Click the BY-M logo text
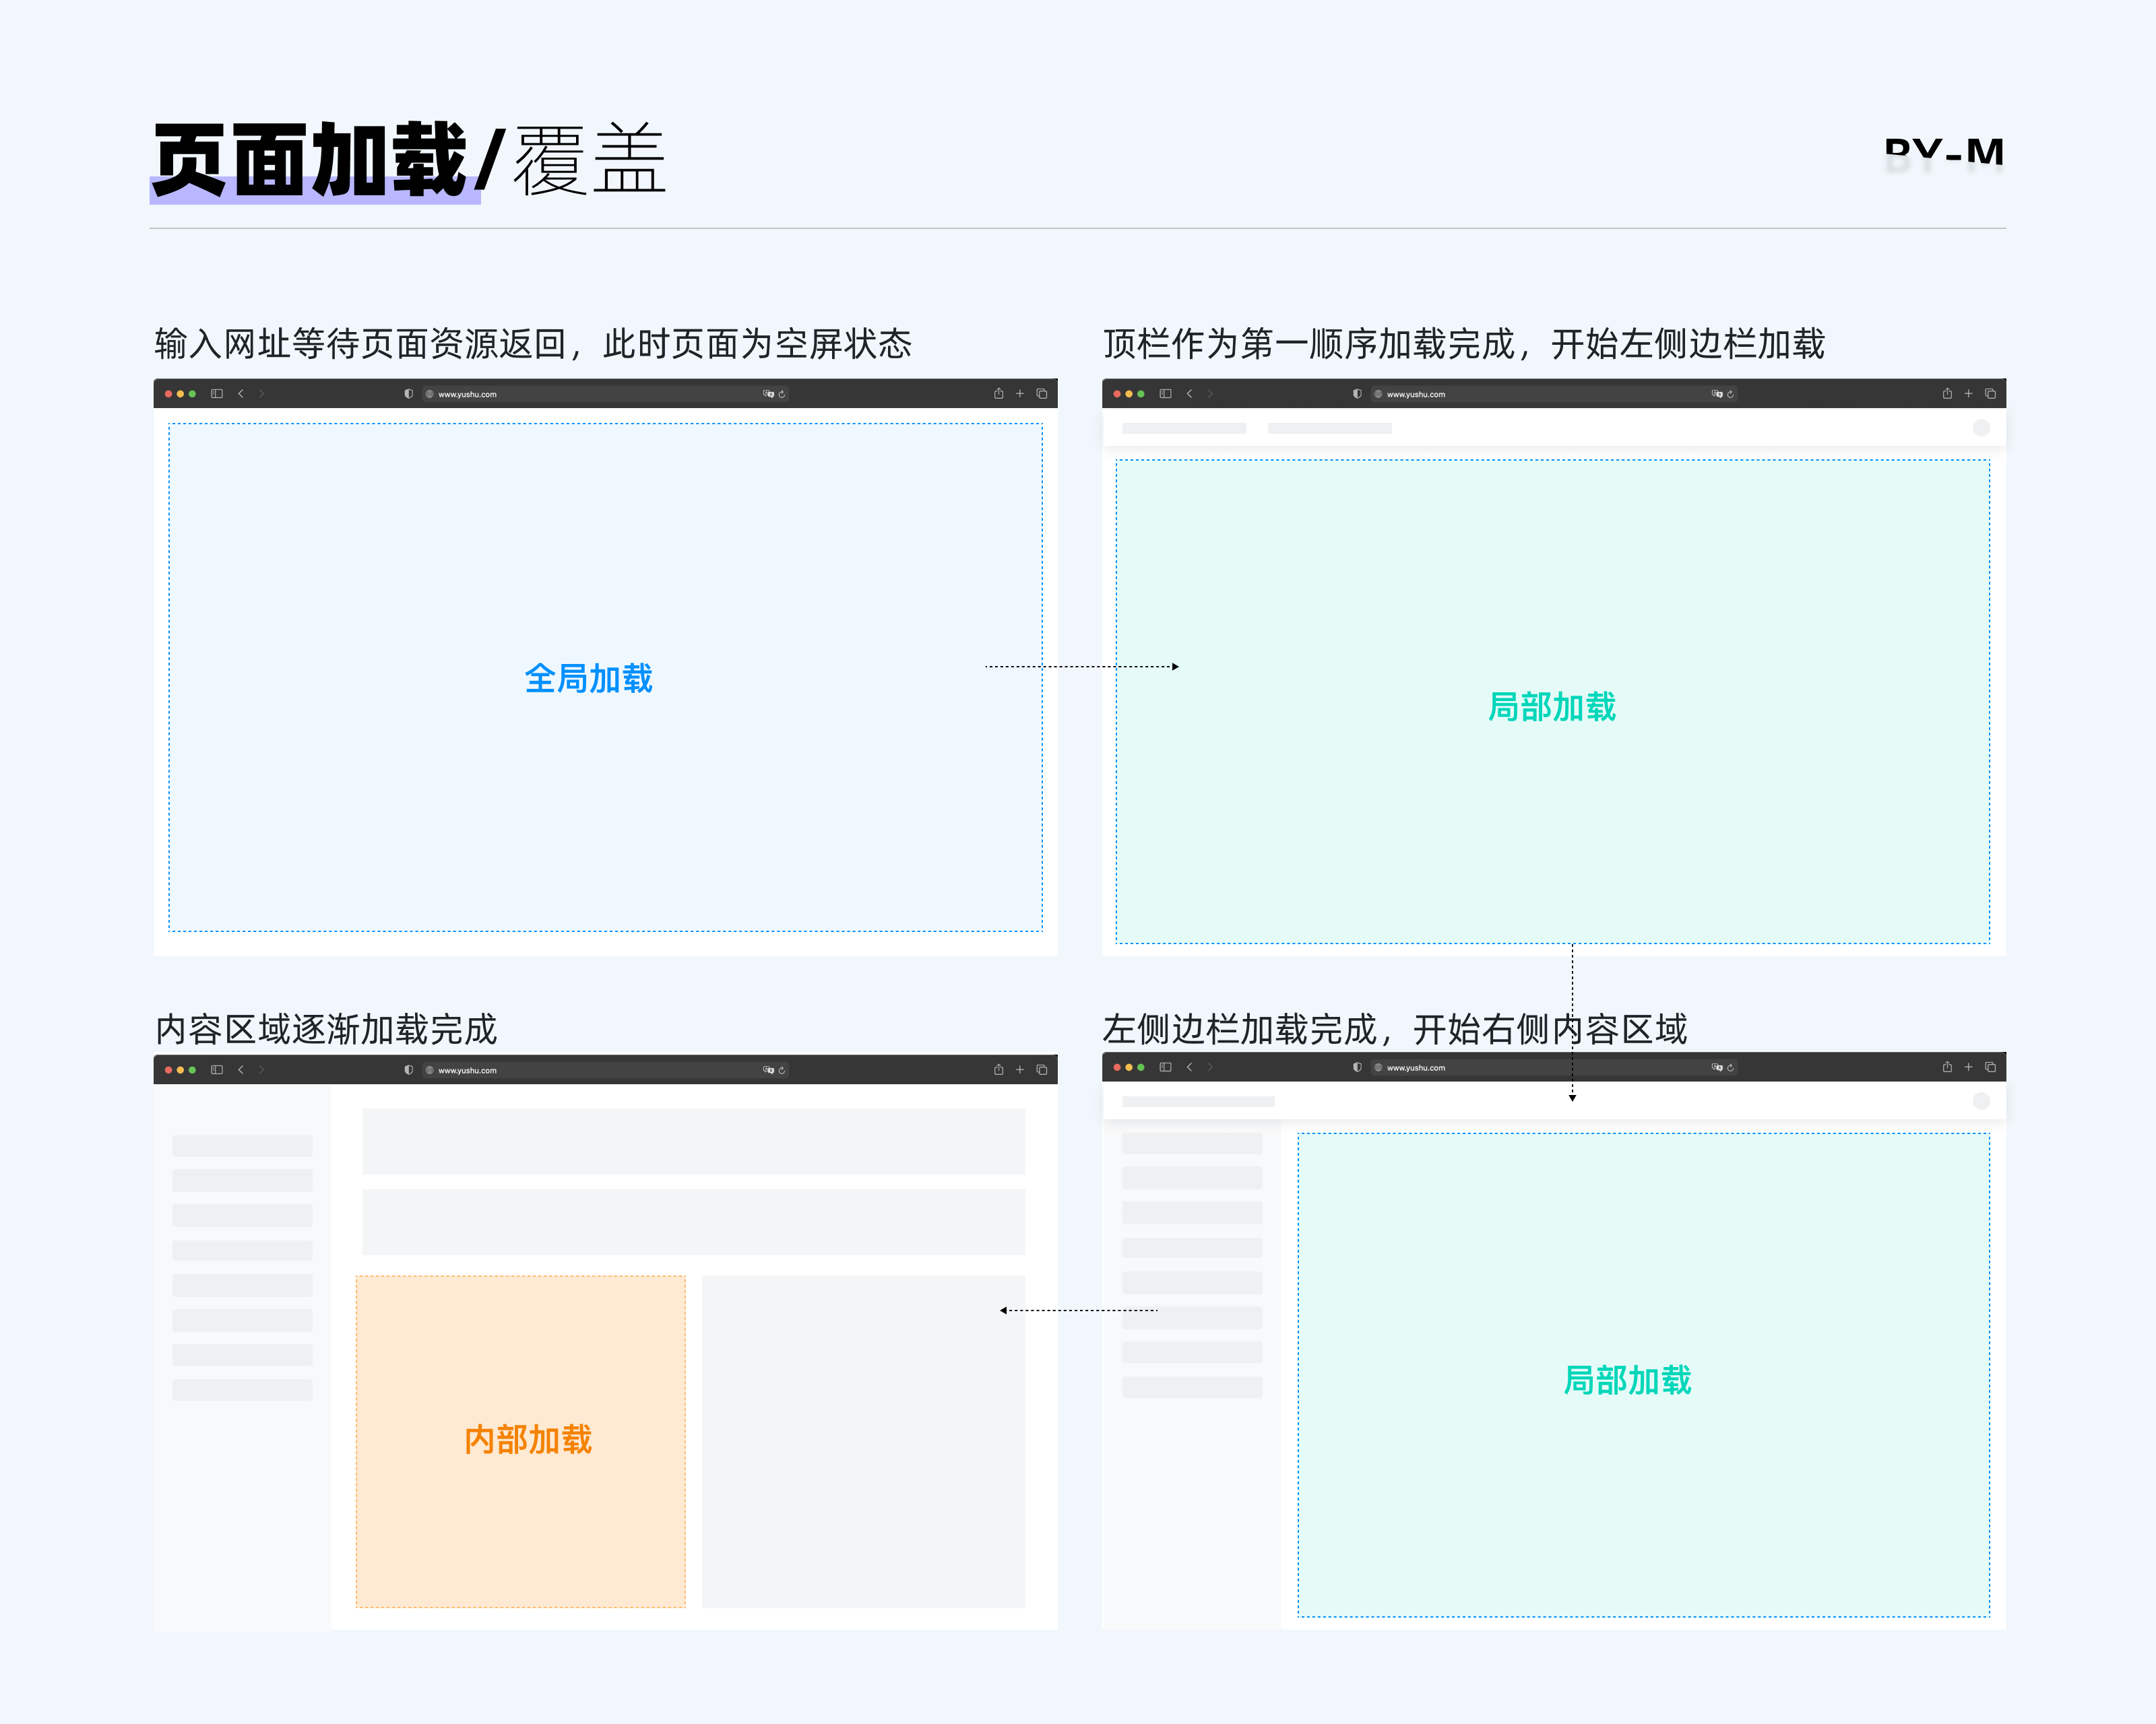Screen dimensions: 2156x1724 pyautogui.click(x=1943, y=152)
